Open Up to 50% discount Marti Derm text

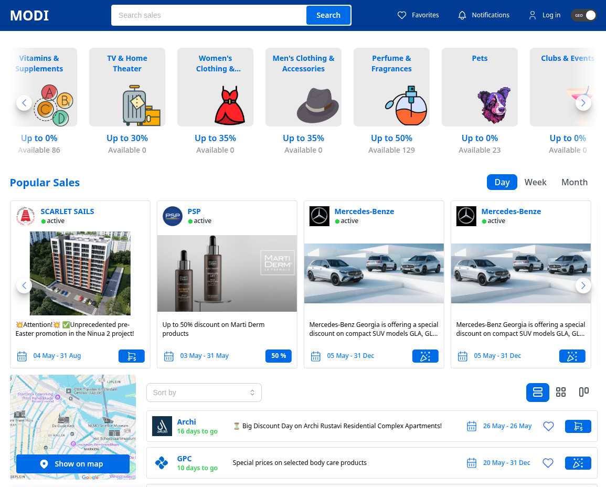pyautogui.click(x=214, y=329)
